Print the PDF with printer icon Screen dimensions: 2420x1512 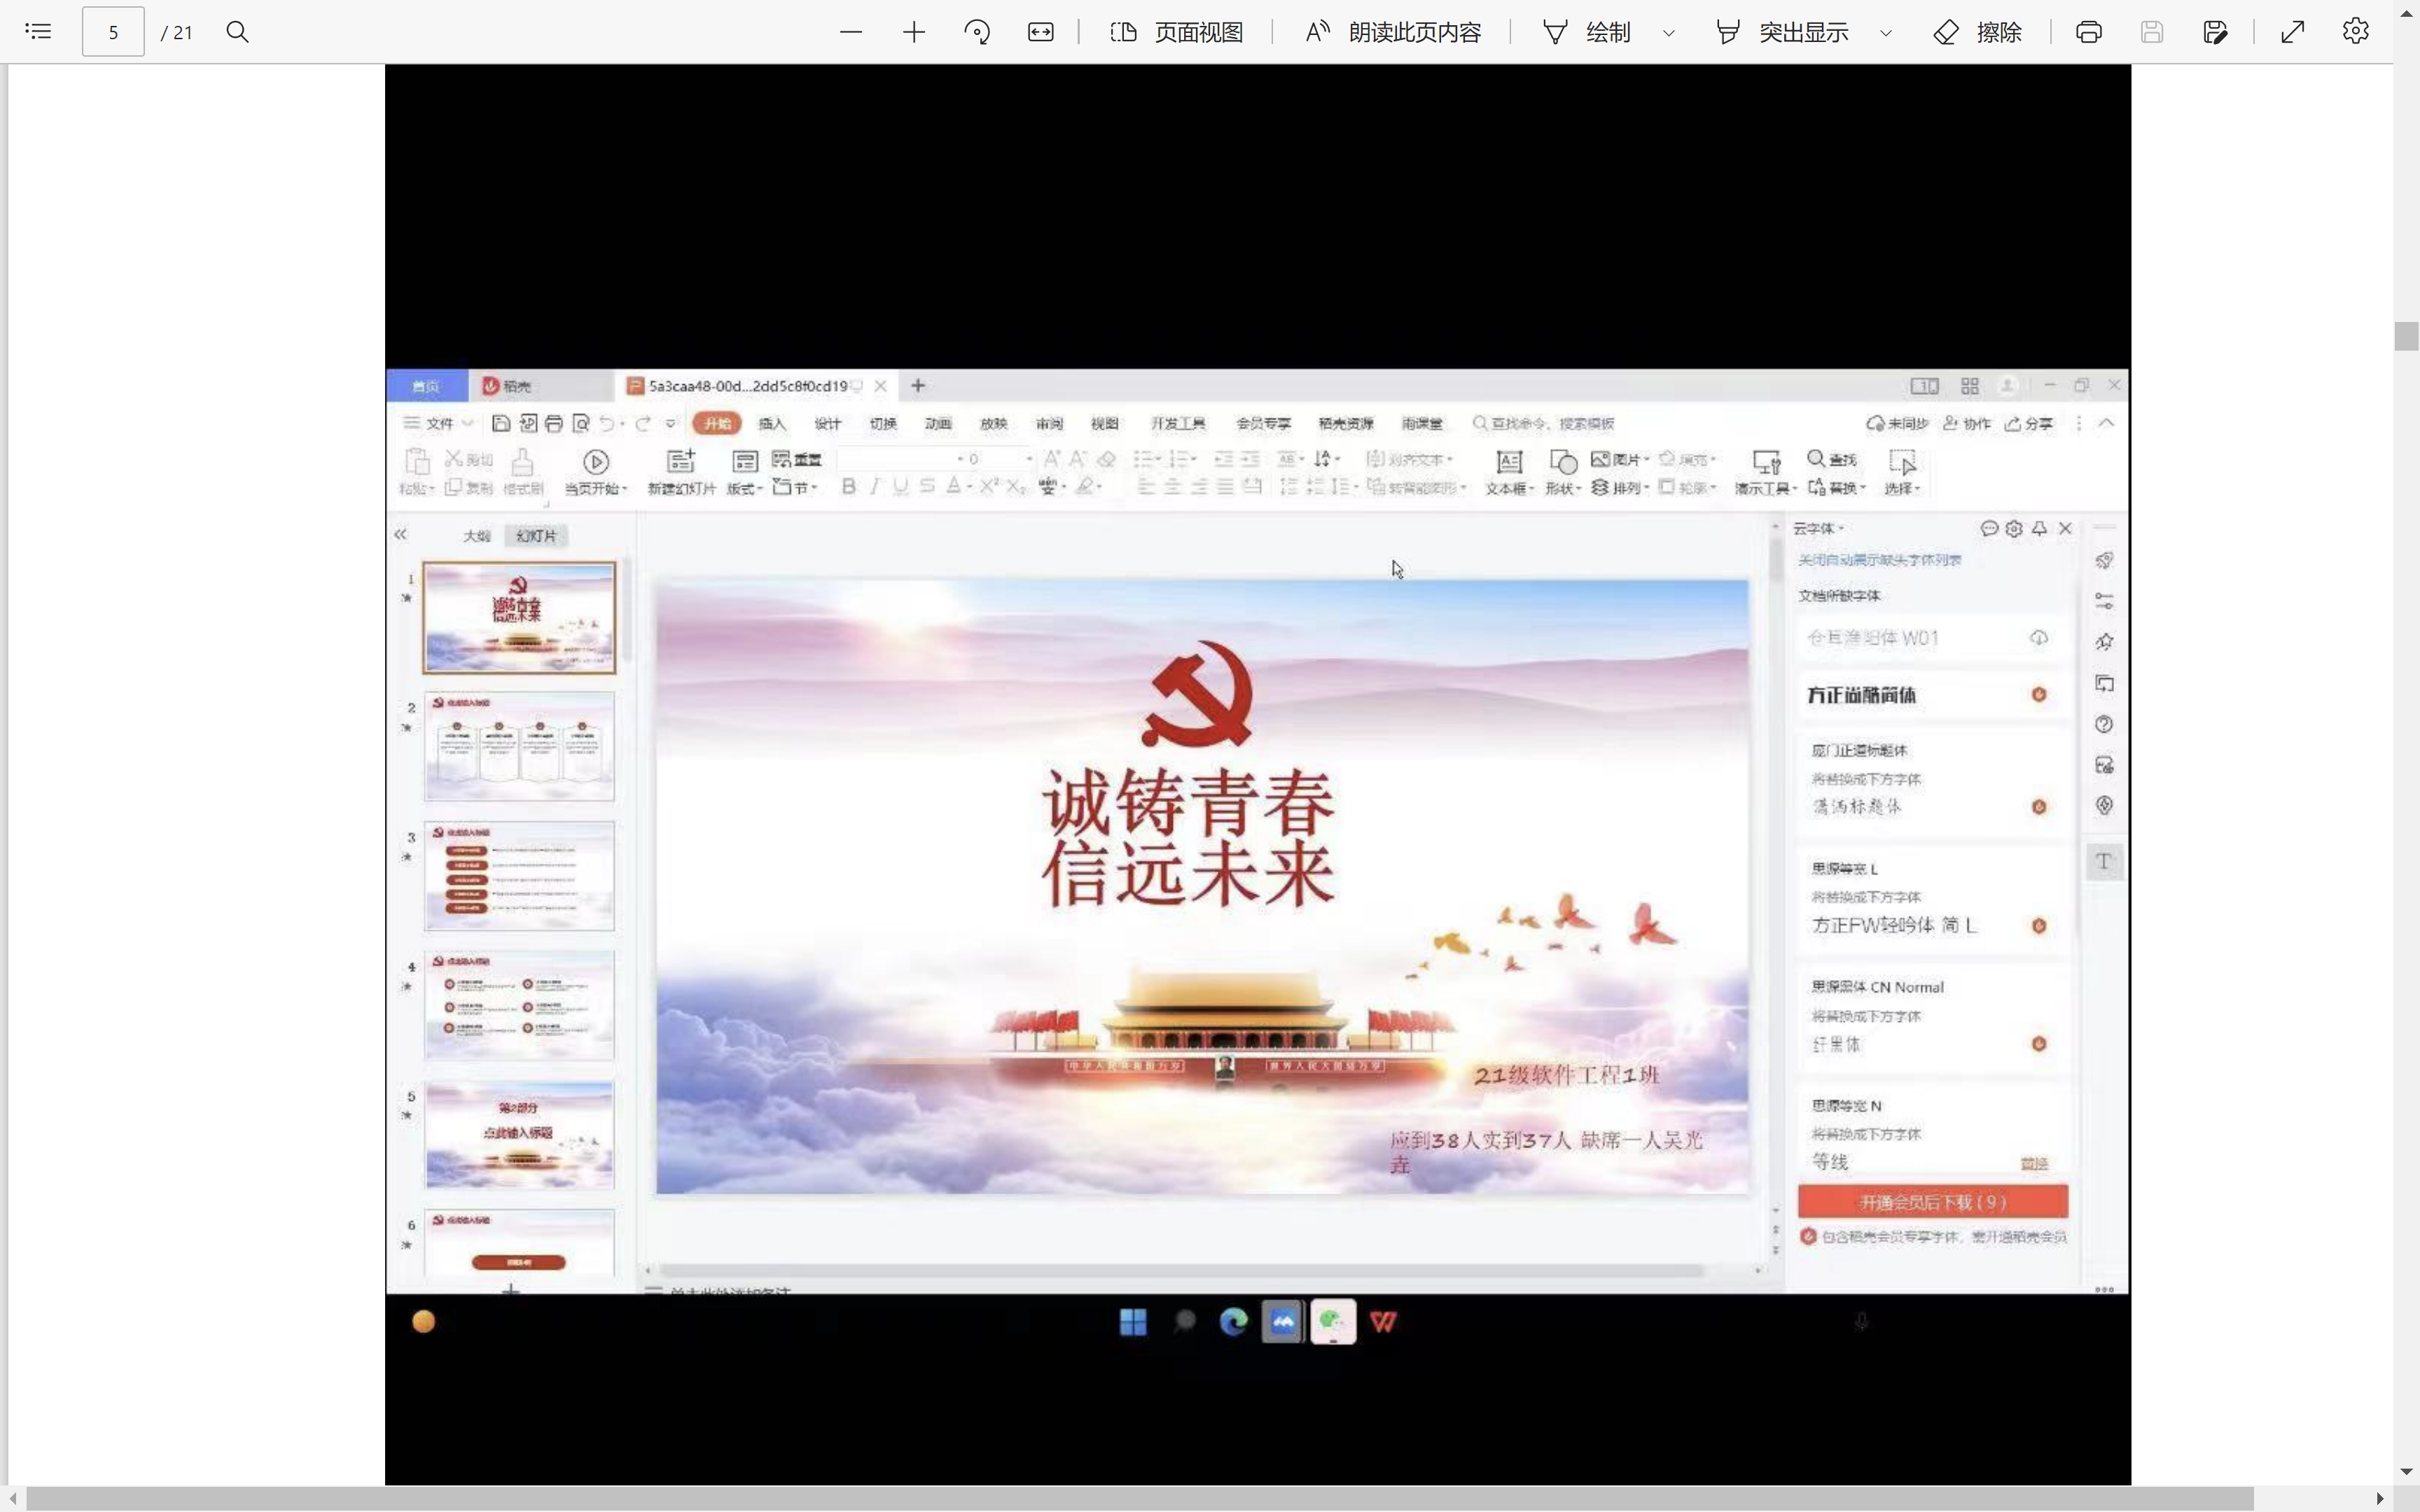2088,32
